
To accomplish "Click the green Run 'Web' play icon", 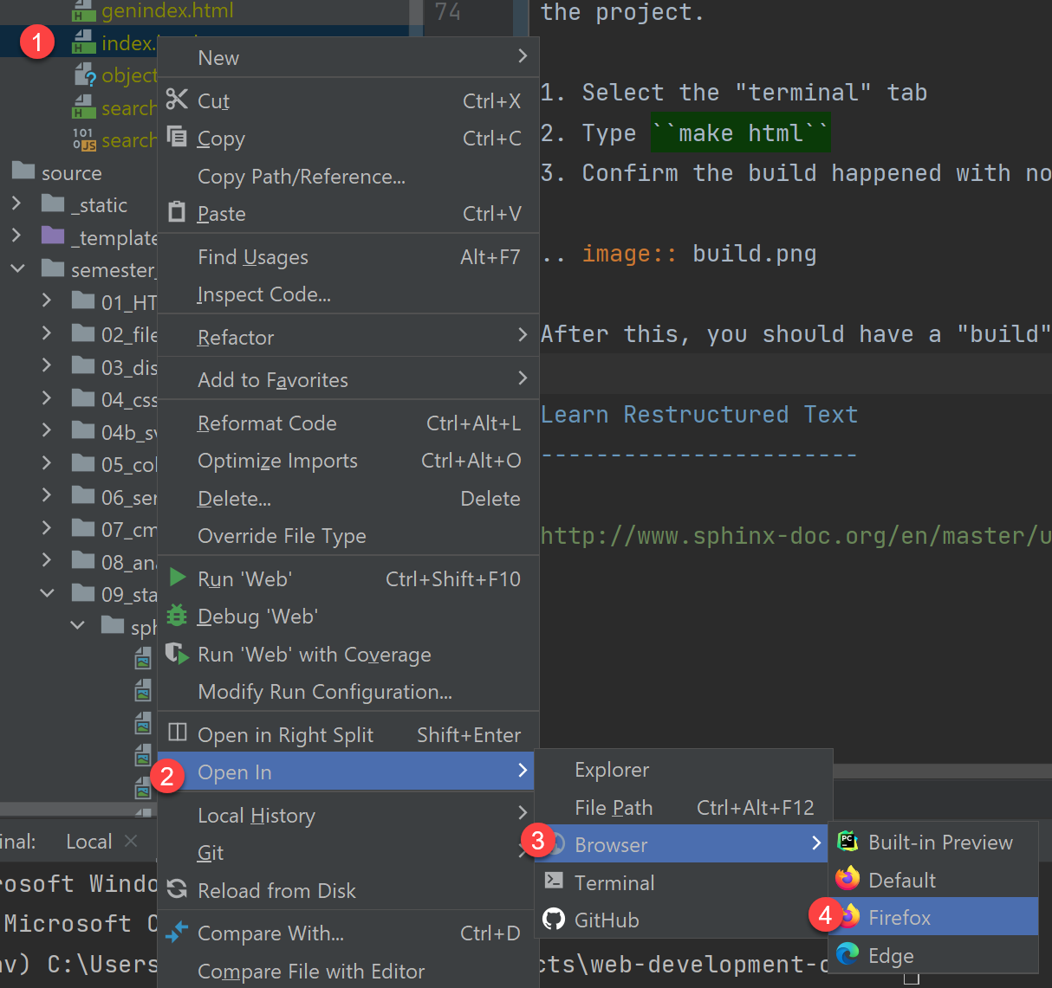I will tap(178, 578).
